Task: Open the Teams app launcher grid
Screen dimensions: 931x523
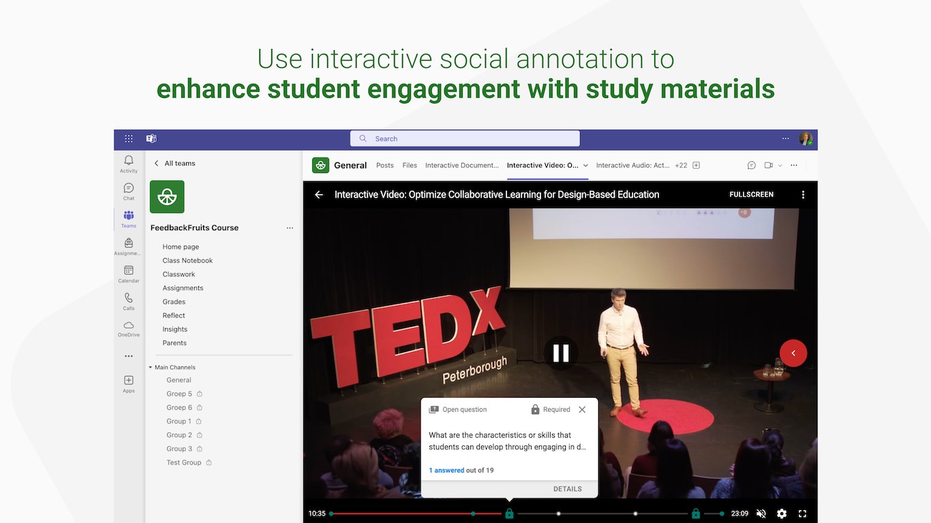Action: pyautogui.click(x=129, y=138)
